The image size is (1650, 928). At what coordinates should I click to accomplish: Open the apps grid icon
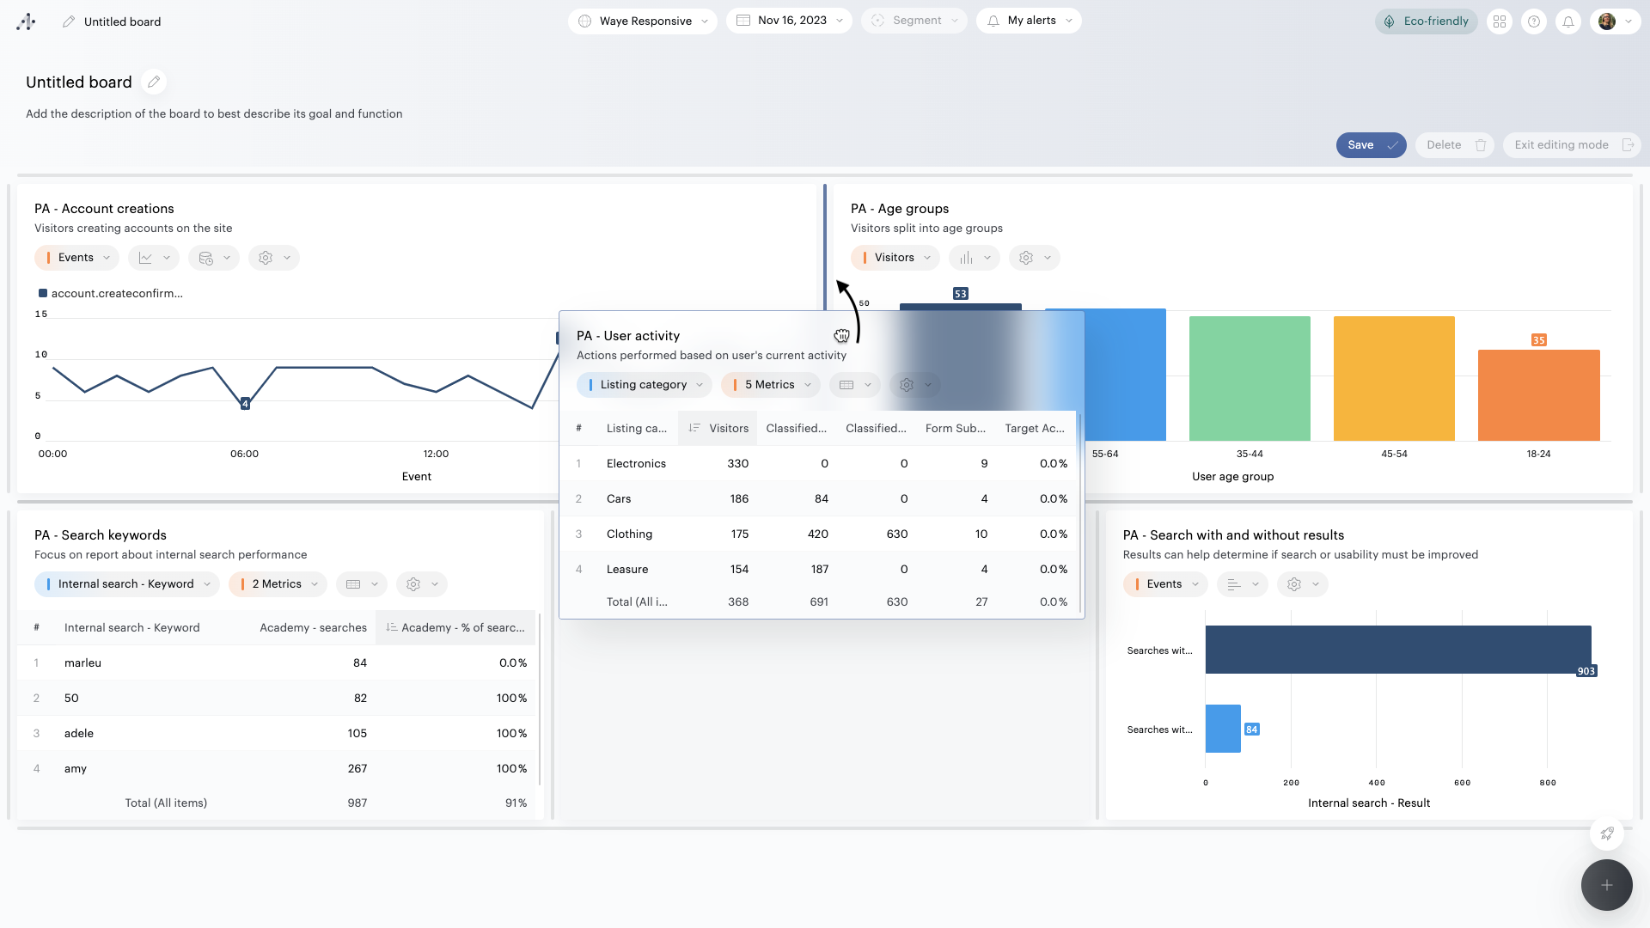[1500, 21]
